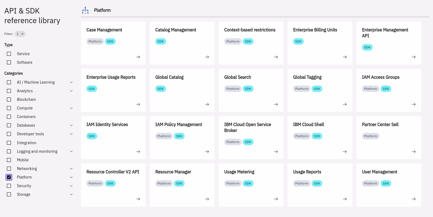433x217 pixels.
Task: Click the SDK tag on Catalog Management
Action: (160, 41)
